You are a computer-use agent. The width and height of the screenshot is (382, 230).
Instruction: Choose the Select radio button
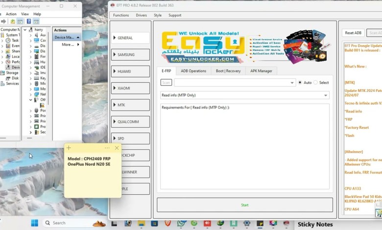315,83
